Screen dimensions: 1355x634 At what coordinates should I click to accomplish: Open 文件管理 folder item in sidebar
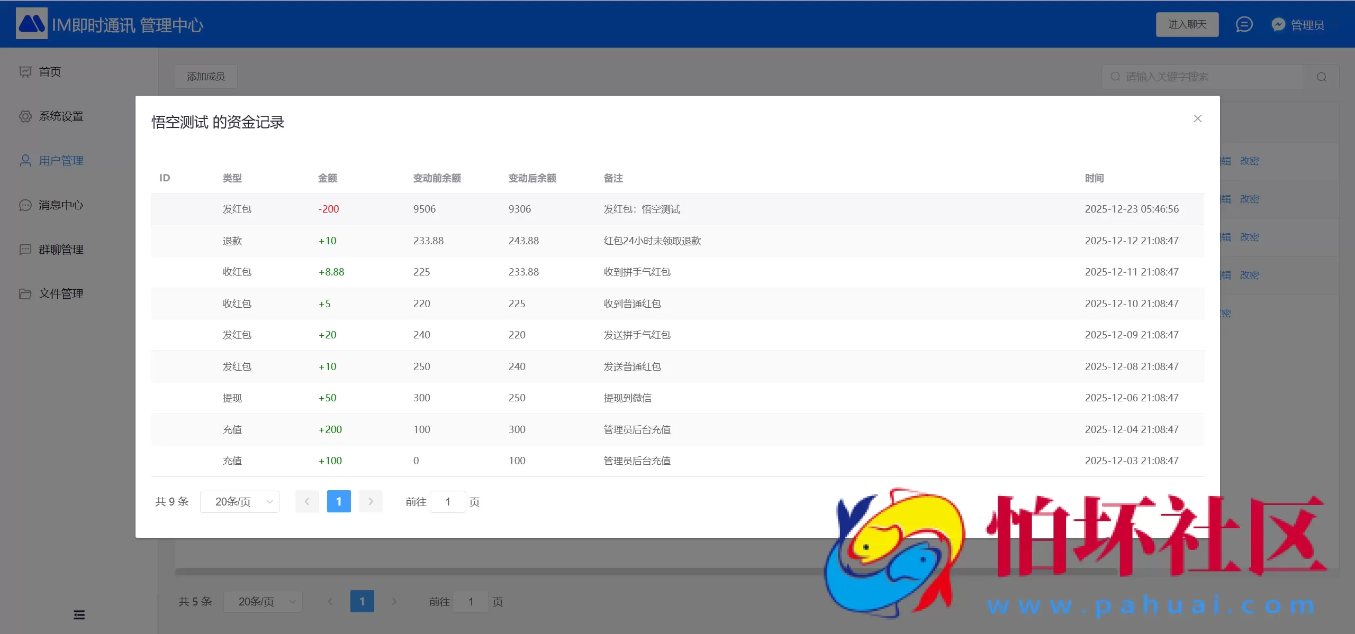[60, 294]
